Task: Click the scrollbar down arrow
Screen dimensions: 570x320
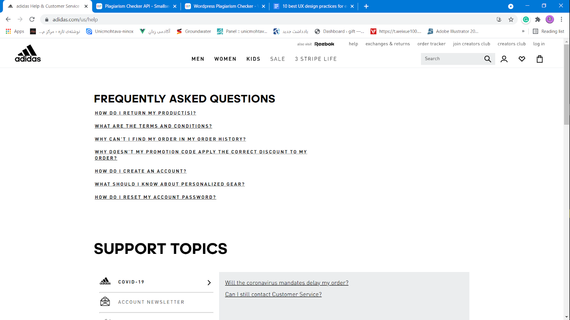Action: (x=567, y=317)
